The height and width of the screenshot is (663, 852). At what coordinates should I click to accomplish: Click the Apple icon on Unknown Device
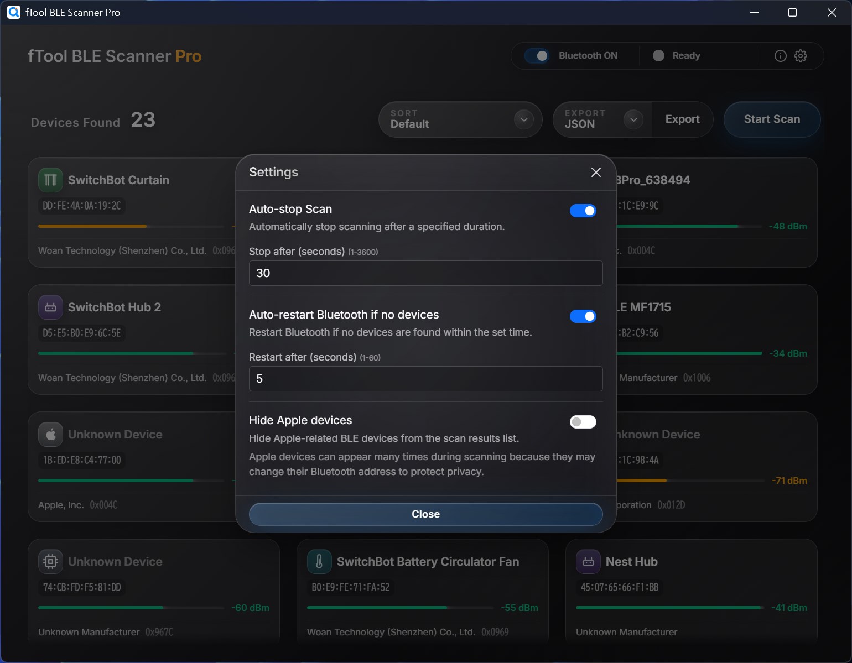pos(50,434)
